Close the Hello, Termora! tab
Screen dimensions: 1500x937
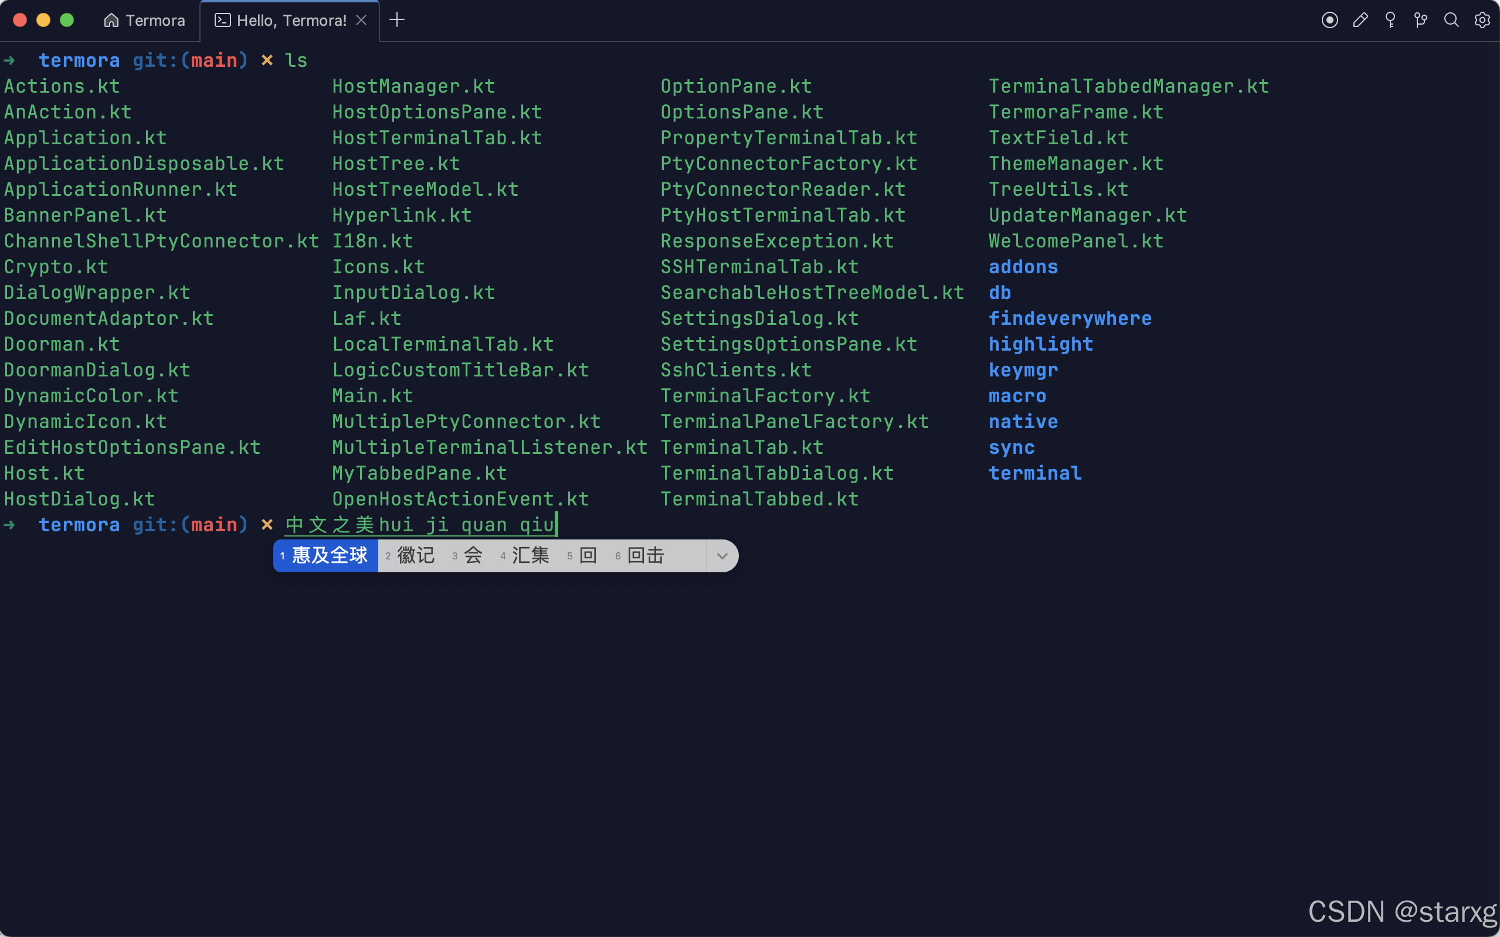pos(361,21)
